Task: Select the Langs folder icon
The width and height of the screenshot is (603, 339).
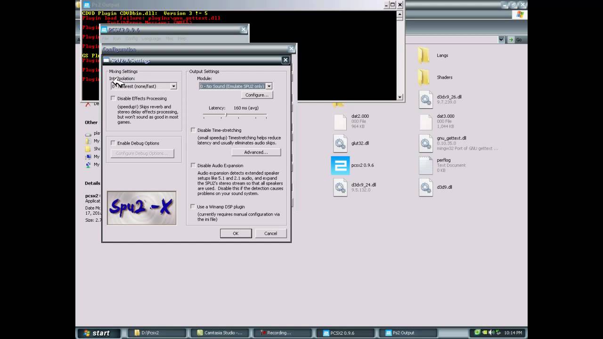Action: [x=424, y=56]
